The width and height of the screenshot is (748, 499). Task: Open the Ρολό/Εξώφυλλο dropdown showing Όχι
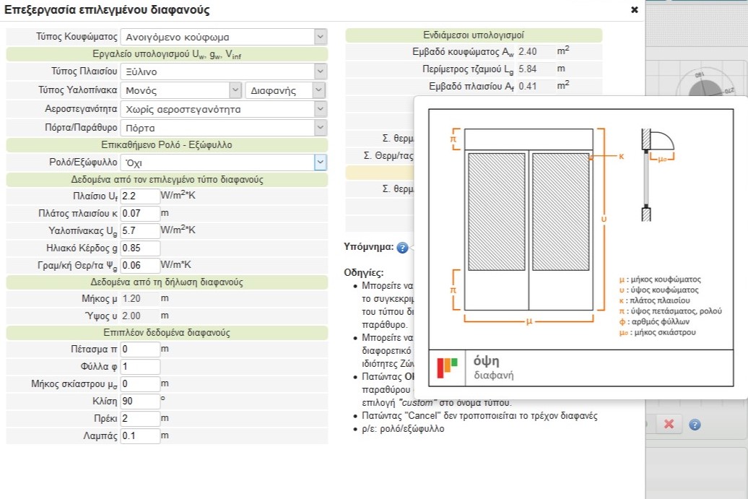tap(224, 162)
